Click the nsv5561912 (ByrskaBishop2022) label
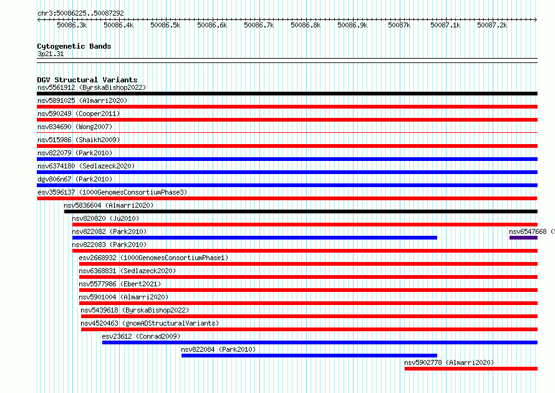Image resolution: width=555 pixels, height=393 pixels. pos(92,87)
